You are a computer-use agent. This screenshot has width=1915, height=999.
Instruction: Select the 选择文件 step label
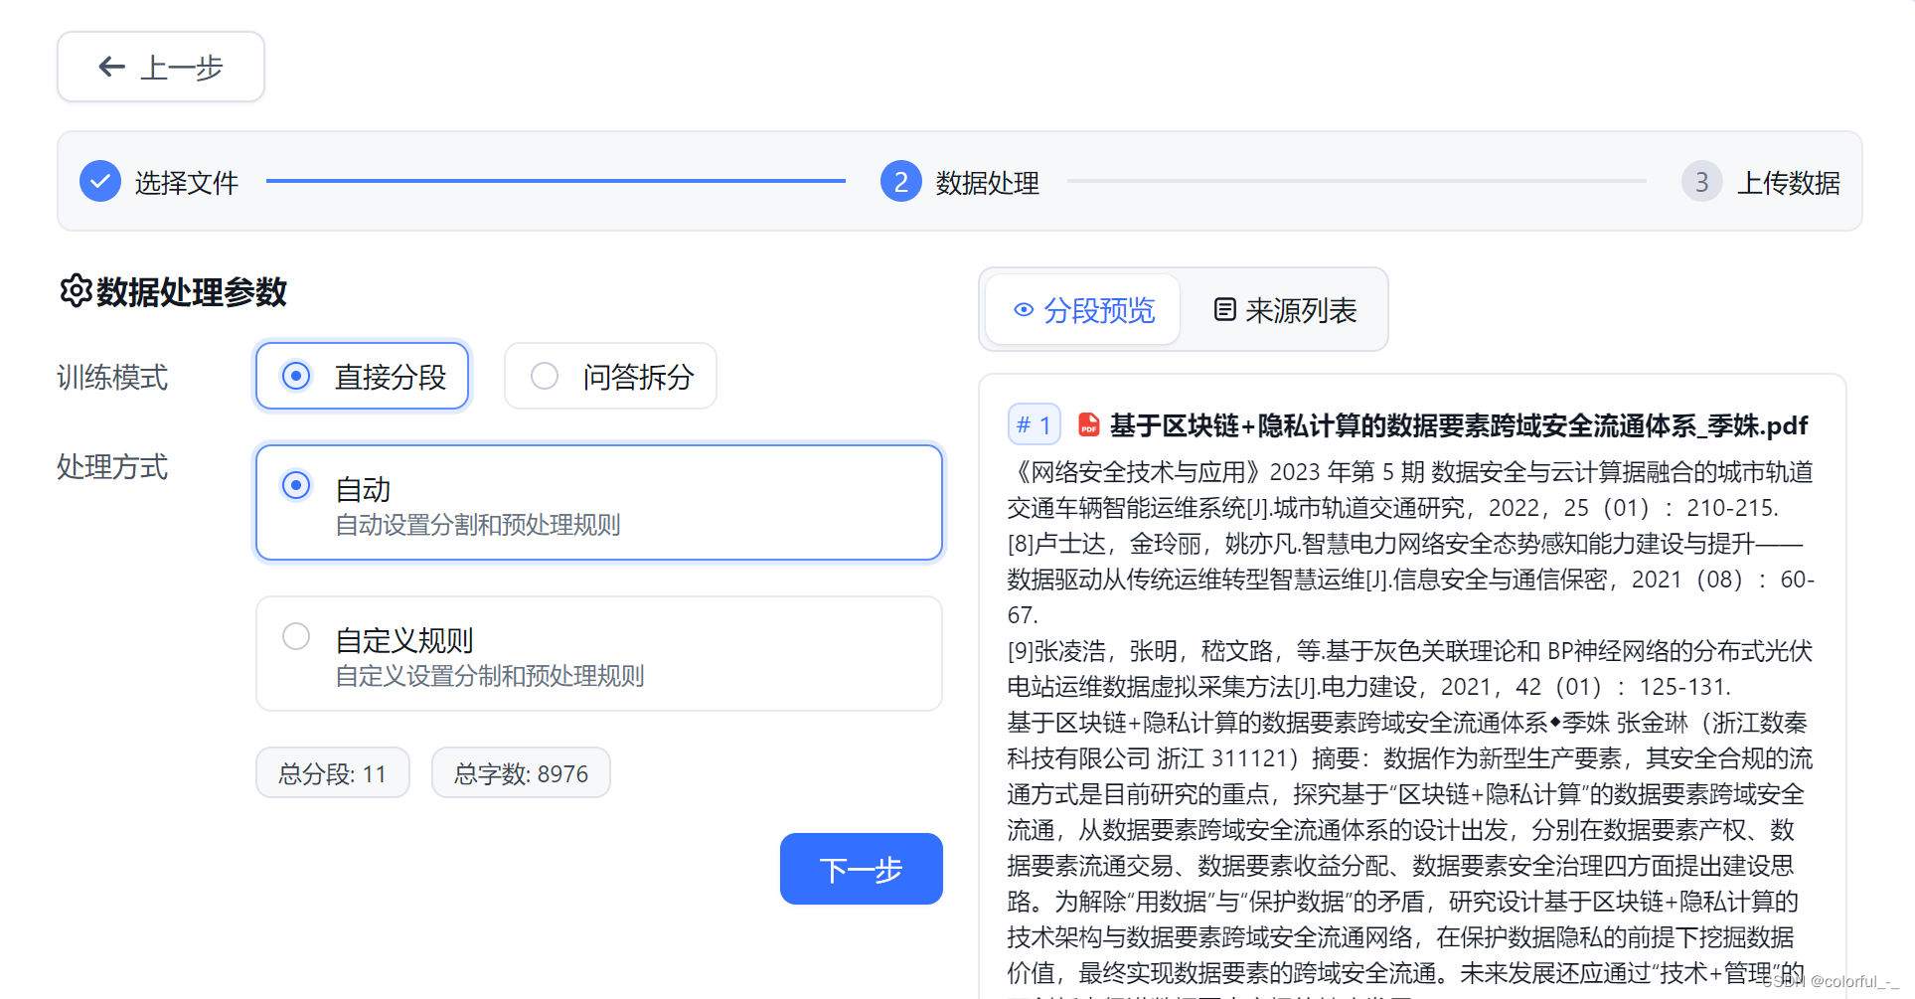pyautogui.click(x=187, y=183)
